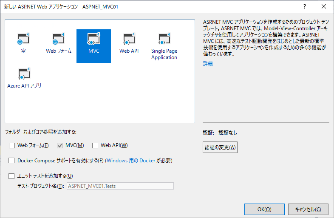
Task: Click the テスト プロジェクト名(T) label
Action: tap(40, 186)
